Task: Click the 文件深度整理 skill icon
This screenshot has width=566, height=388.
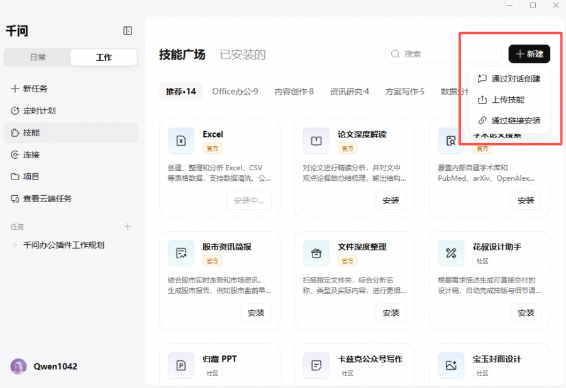Action: 316,253
